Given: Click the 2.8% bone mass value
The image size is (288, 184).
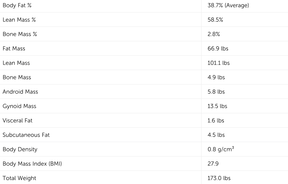Looking at the screenshot, I should click(x=214, y=34).
